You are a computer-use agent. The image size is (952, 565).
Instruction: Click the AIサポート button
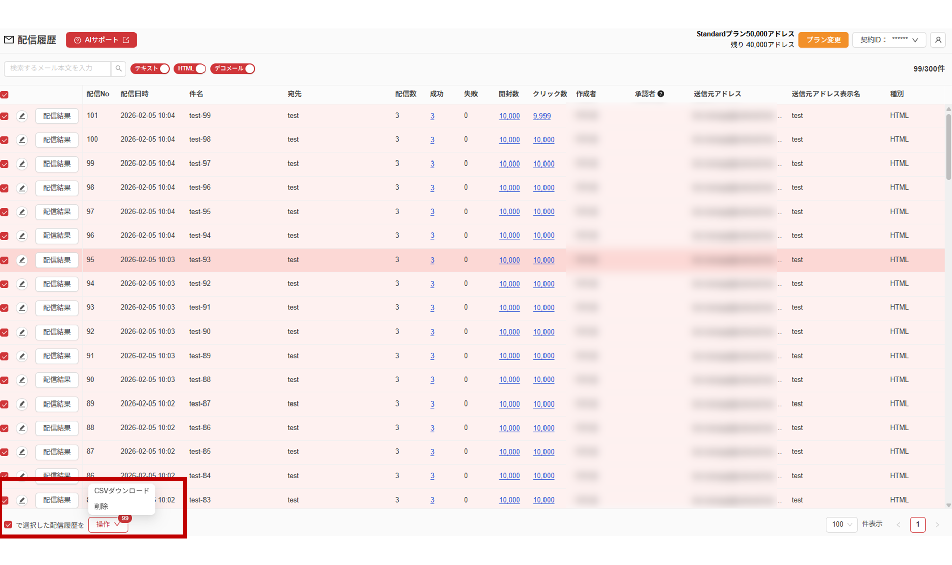click(101, 40)
